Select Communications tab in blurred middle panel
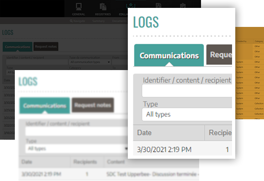The image size is (264, 181). click(x=44, y=105)
